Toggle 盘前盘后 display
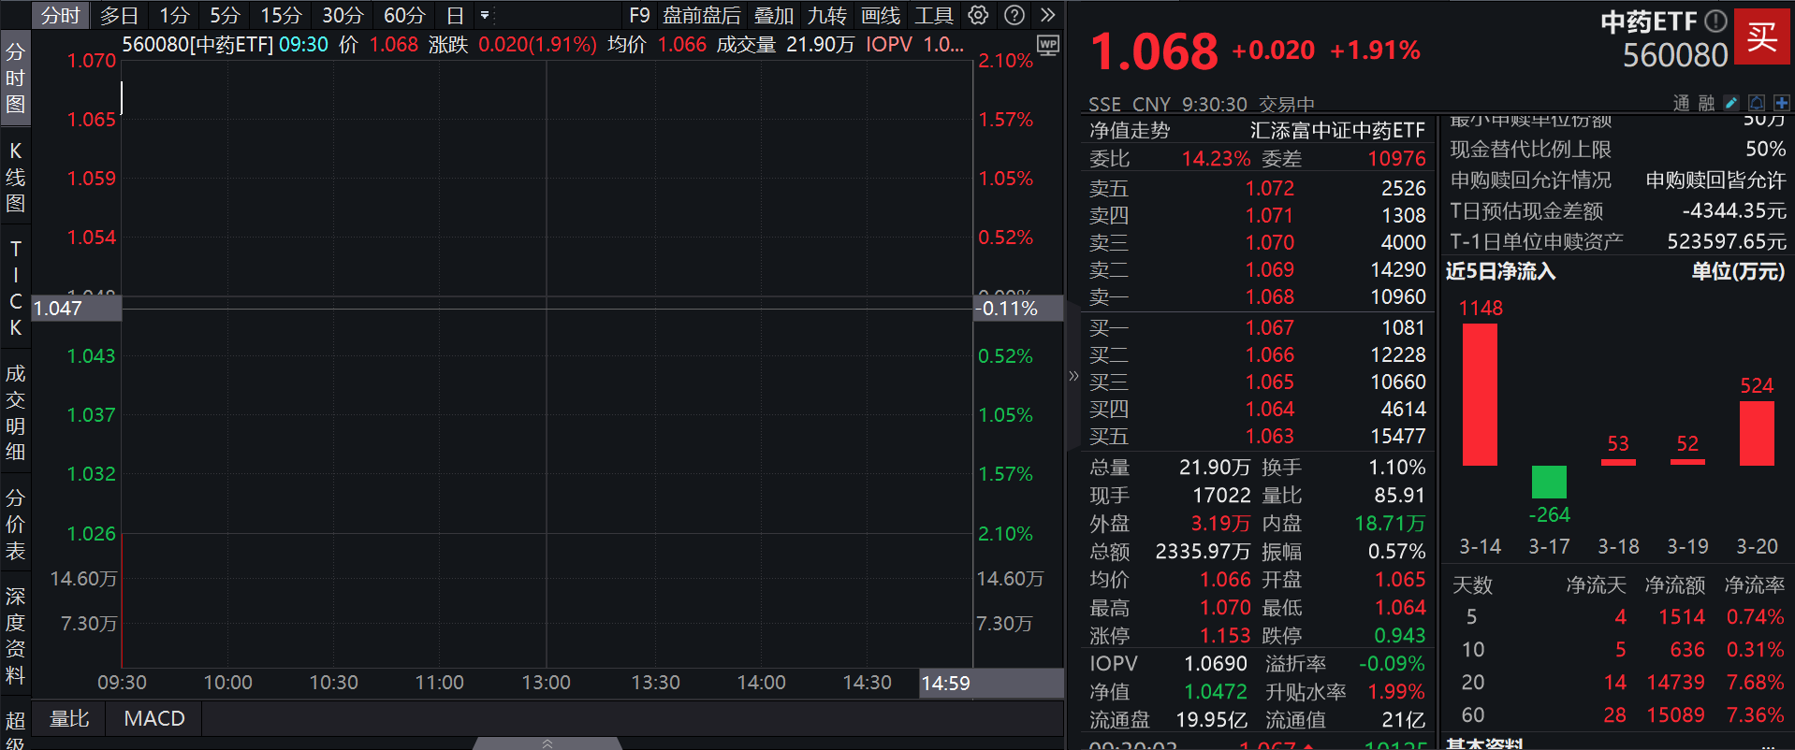This screenshot has height=750, width=1795. tap(701, 15)
